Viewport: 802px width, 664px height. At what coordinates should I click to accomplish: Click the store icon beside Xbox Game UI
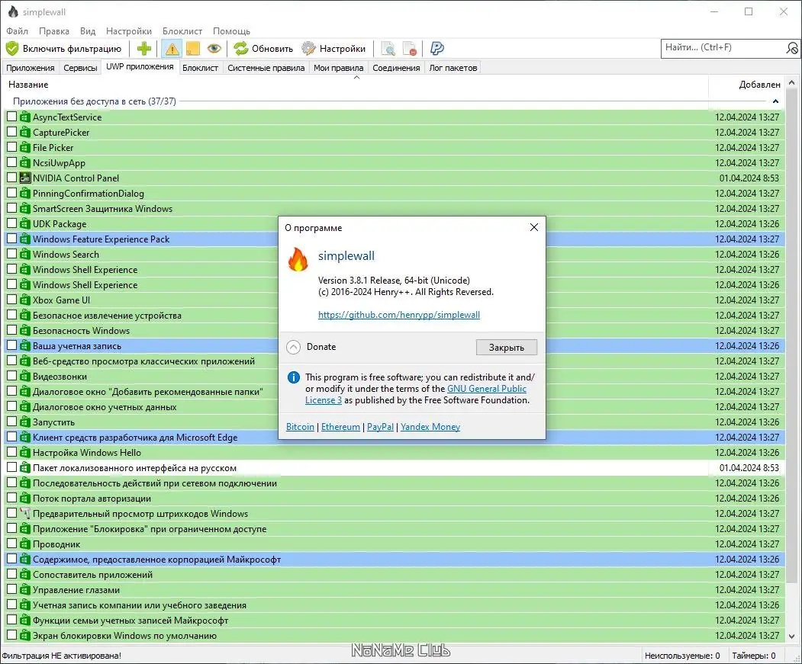[24, 300]
